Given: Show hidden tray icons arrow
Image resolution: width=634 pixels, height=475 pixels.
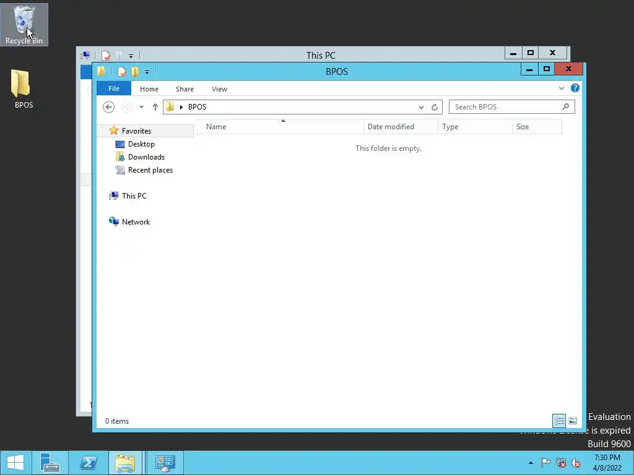Looking at the screenshot, I should [x=531, y=463].
